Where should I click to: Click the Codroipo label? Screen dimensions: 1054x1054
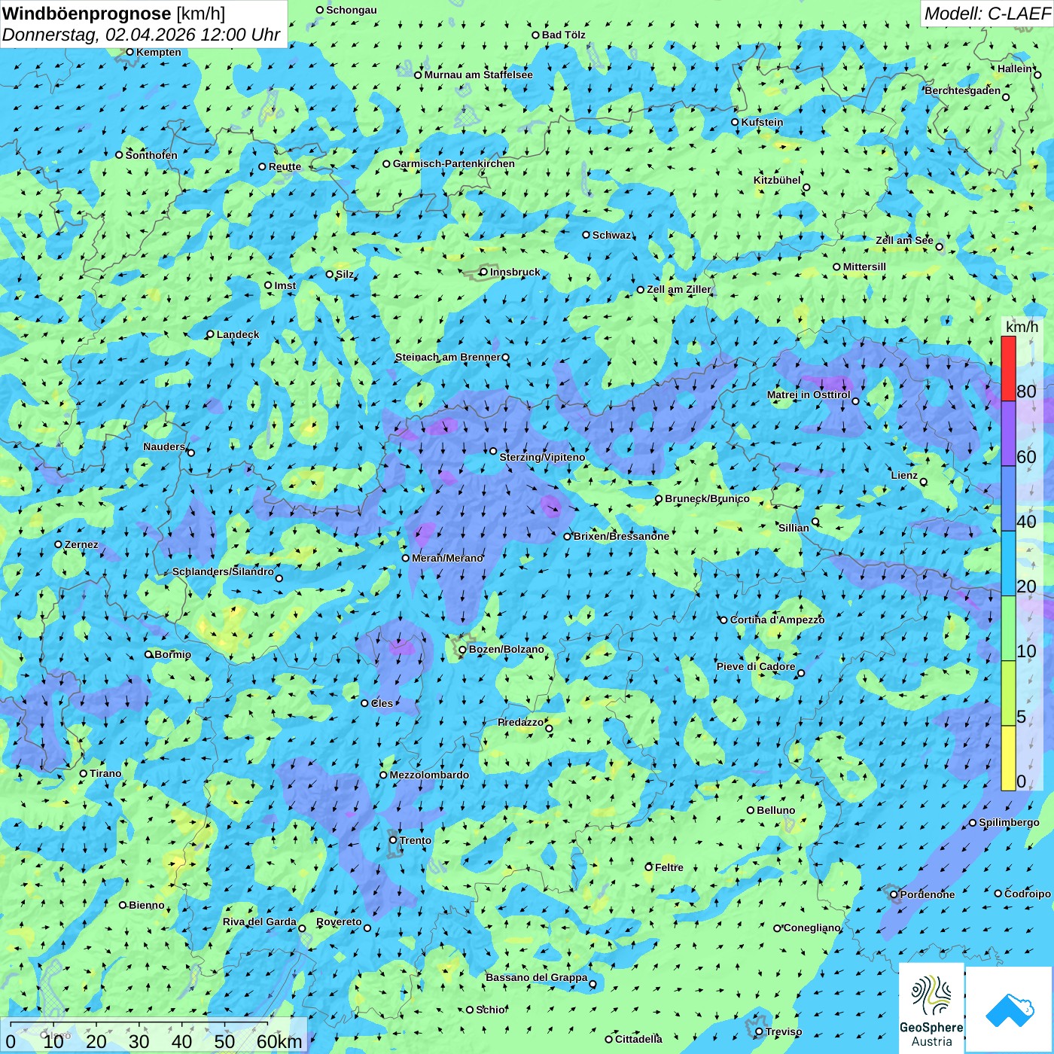1028,894
